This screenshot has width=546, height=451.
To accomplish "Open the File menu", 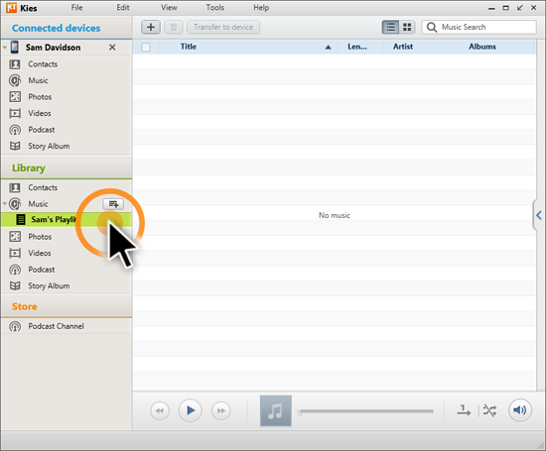I will (x=76, y=7).
